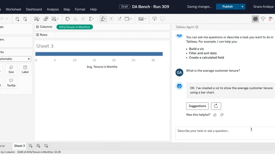Click the download toolbar icon

point(155,19)
